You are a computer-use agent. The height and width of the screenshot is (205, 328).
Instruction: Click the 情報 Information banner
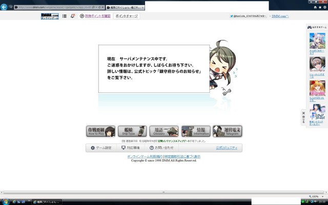click(x=196, y=131)
